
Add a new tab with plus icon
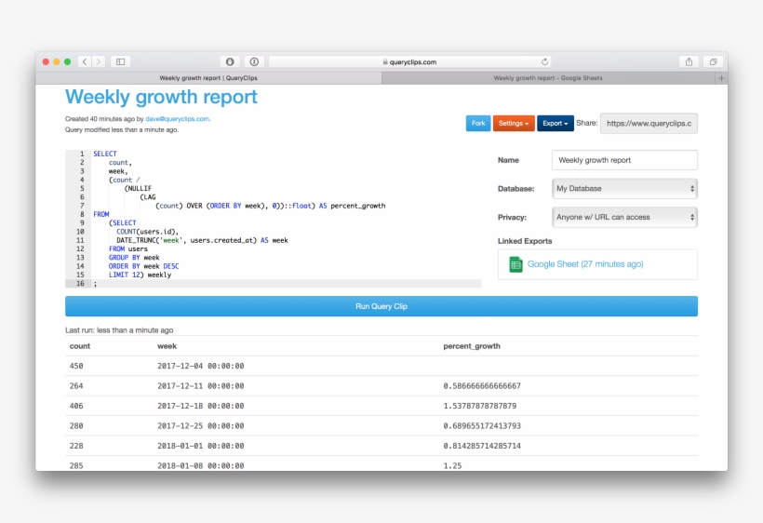pos(721,78)
